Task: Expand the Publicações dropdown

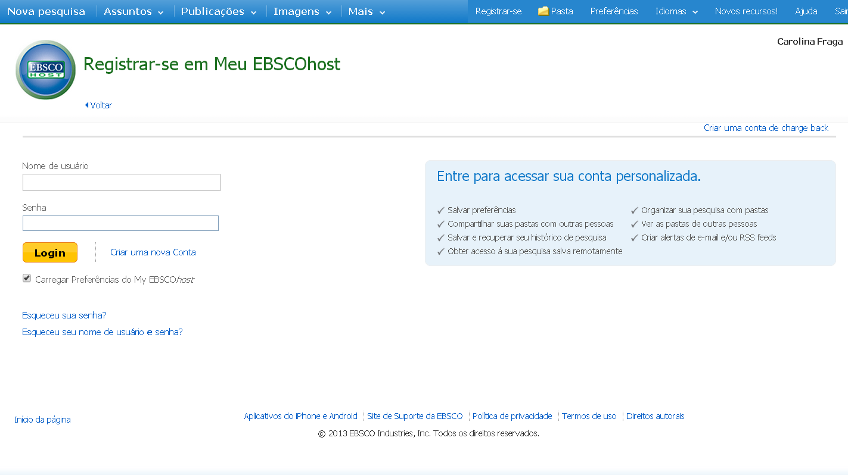Action: click(x=219, y=11)
